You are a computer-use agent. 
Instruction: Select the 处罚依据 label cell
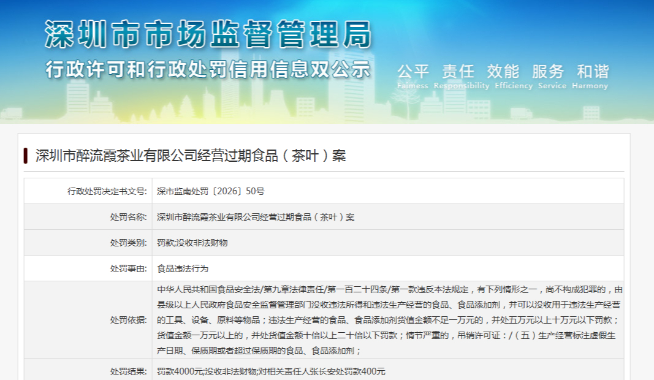[88, 320]
